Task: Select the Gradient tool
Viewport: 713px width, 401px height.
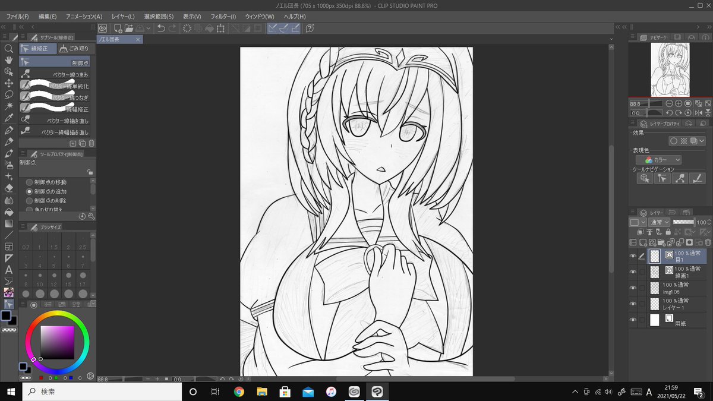Action: pyautogui.click(x=9, y=223)
